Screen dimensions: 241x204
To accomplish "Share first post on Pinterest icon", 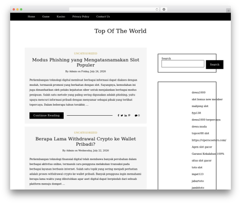I will [x=129, y=115].
